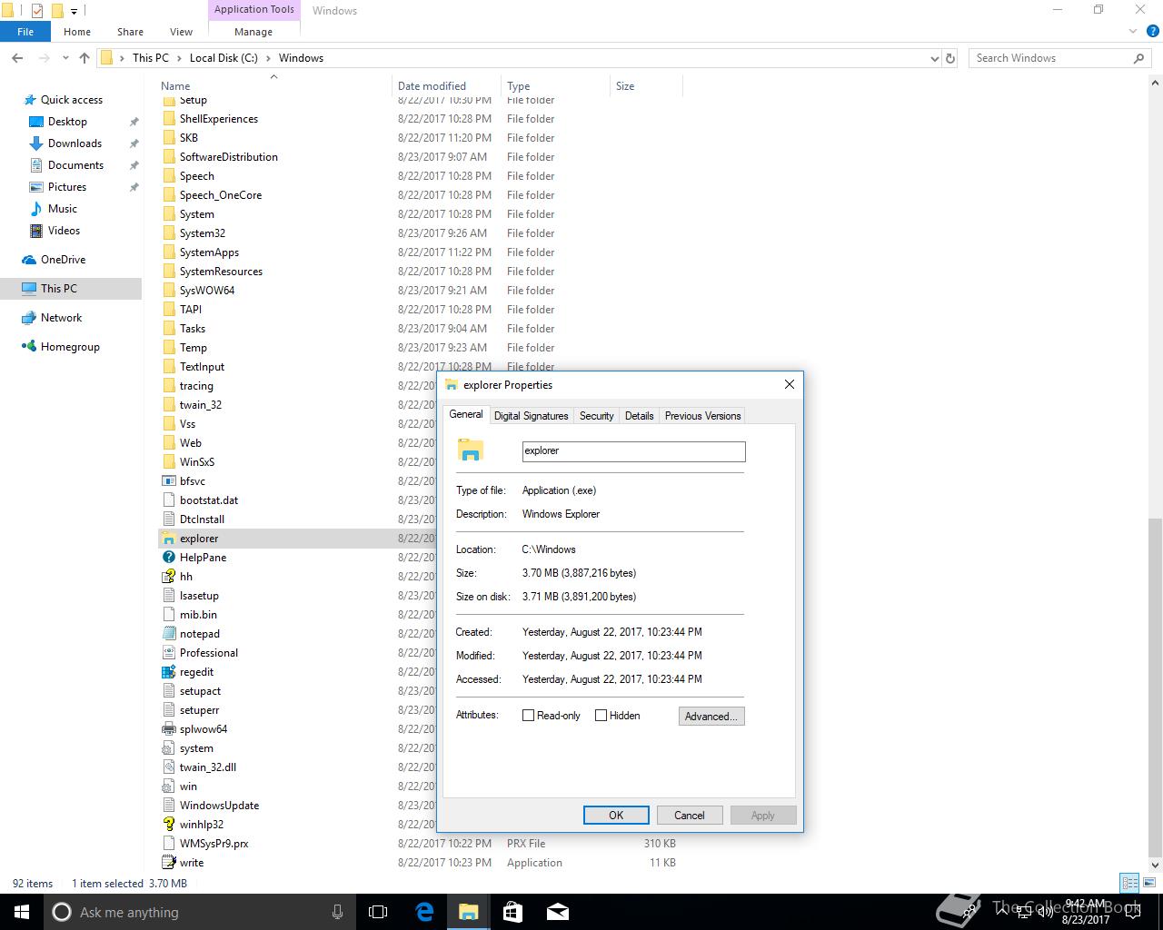Click the Cortana microphone icon
Image resolution: width=1163 pixels, height=930 pixels.
pyautogui.click(x=337, y=912)
